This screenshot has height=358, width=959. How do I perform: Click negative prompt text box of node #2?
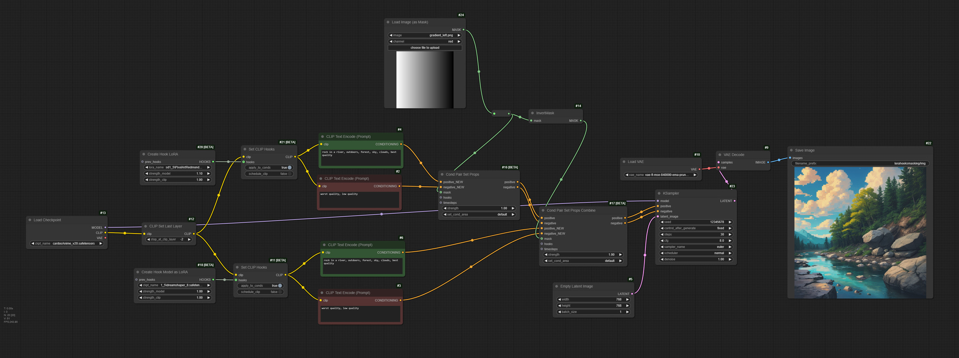[359, 200]
